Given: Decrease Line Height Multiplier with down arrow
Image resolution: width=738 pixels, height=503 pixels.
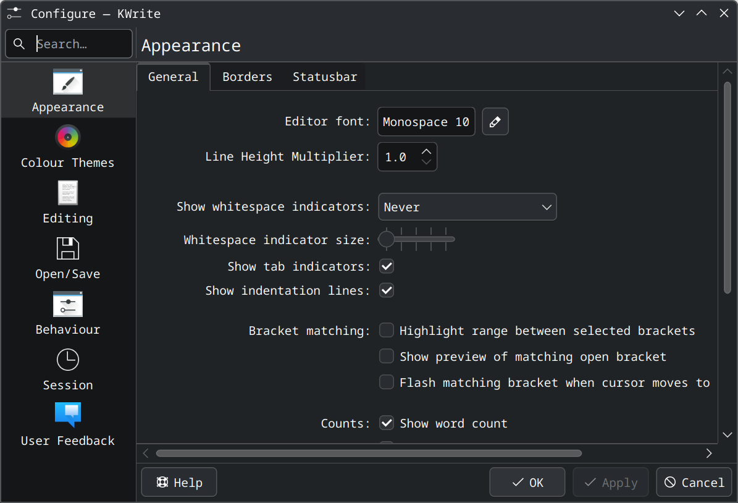Looking at the screenshot, I should tap(426, 163).
